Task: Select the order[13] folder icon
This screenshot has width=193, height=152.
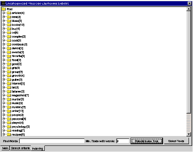Action: [9, 111]
